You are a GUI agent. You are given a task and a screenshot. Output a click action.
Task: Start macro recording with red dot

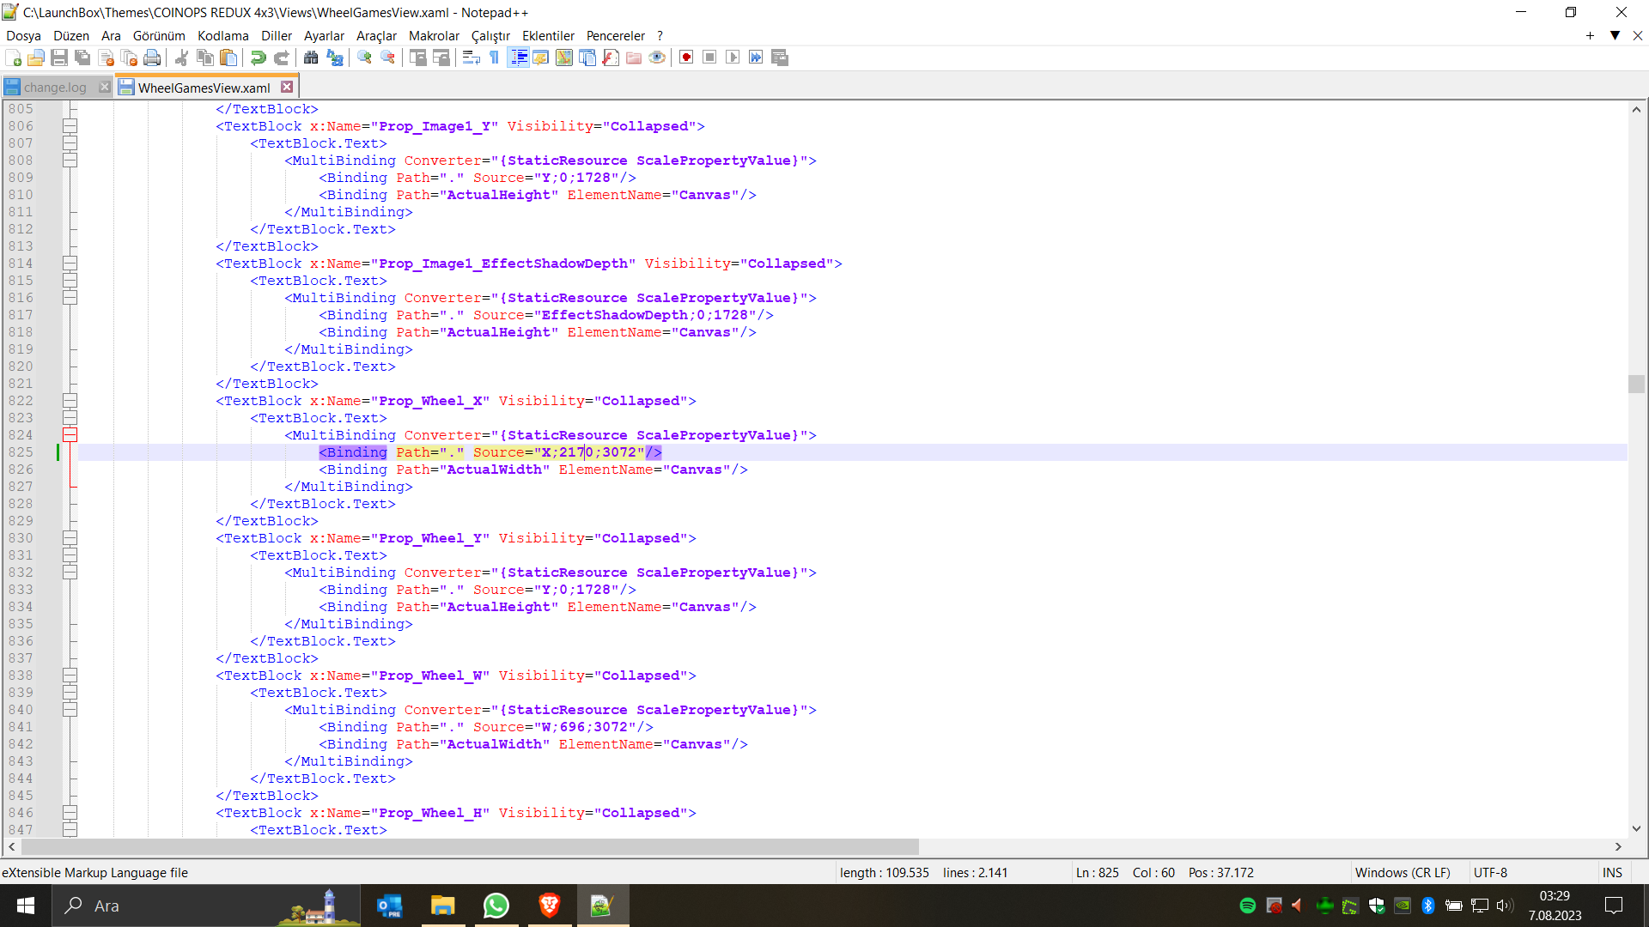click(x=686, y=58)
